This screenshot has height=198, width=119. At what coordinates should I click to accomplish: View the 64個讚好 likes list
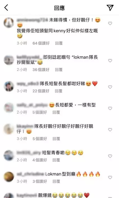coord(41,43)
